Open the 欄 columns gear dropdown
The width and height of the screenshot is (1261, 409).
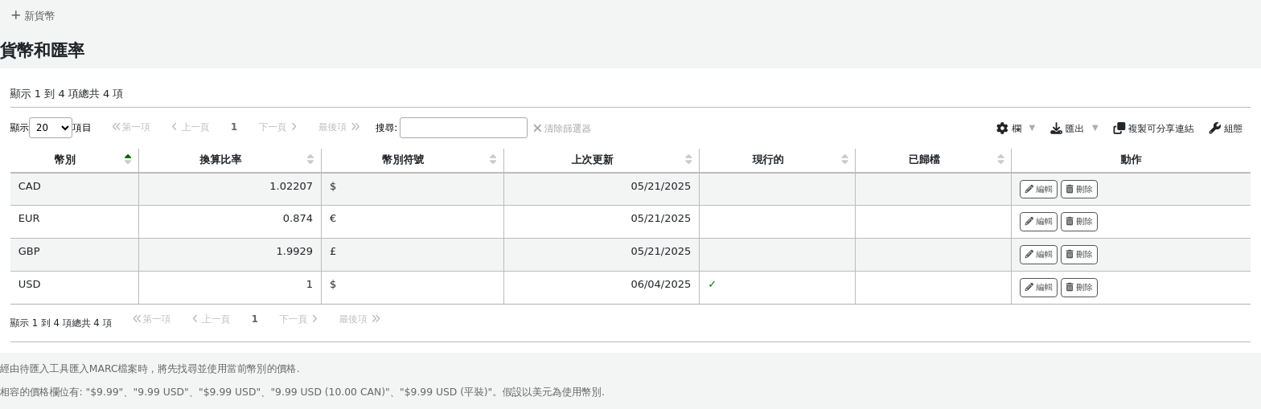1016,129
